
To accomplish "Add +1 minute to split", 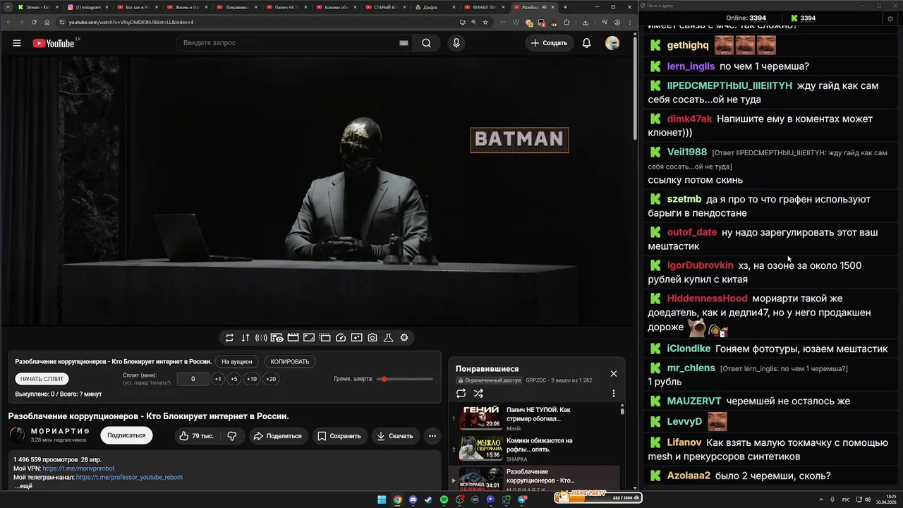I will tap(218, 379).
